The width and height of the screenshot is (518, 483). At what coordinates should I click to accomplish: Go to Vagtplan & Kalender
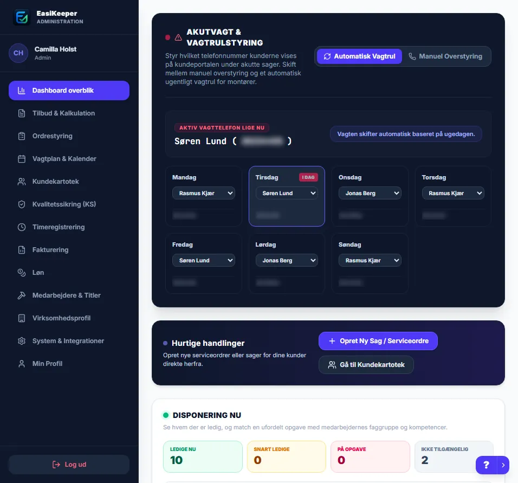click(69, 159)
